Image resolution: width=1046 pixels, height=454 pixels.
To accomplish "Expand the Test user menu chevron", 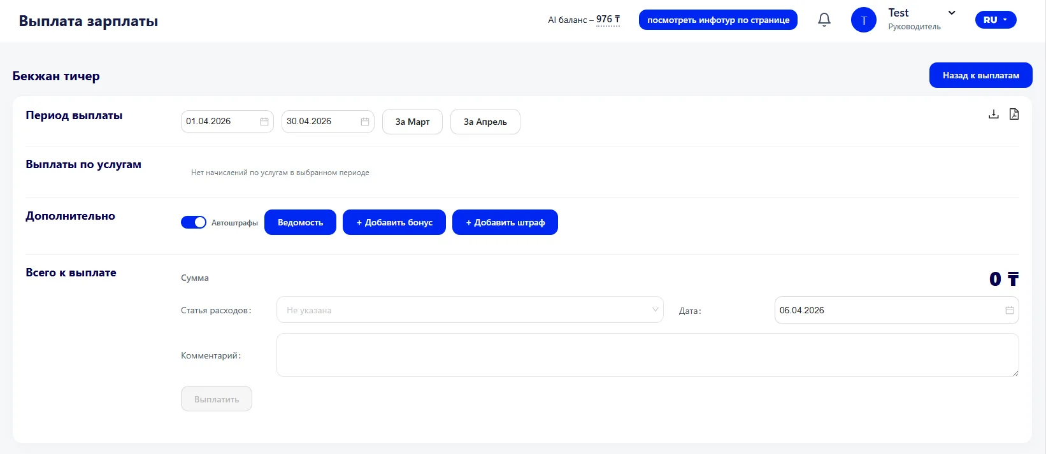I will click(x=952, y=13).
